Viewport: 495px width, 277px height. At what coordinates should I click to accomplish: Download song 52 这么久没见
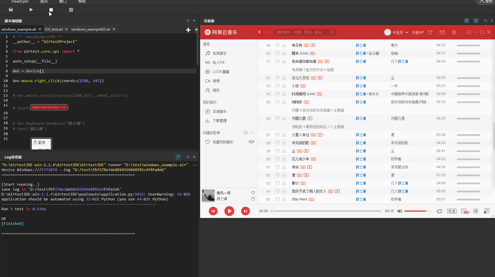click(x=284, y=78)
